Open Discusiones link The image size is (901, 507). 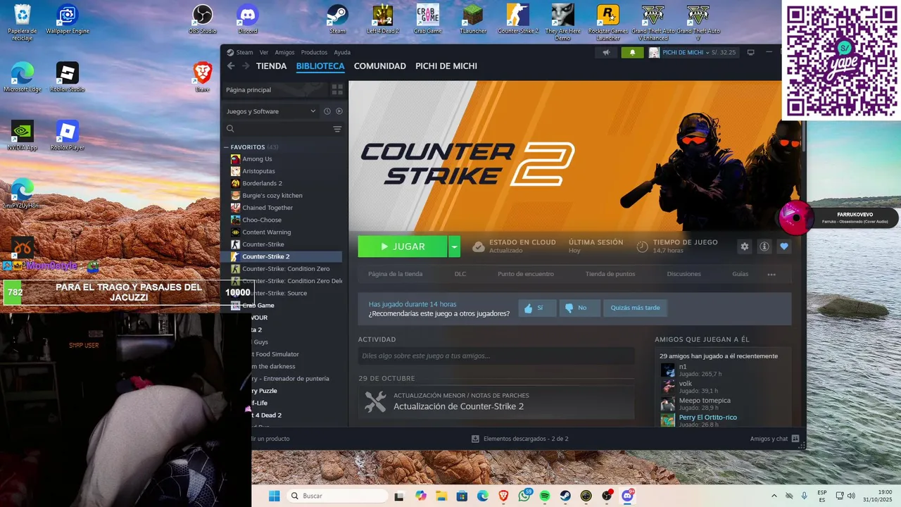pos(683,274)
